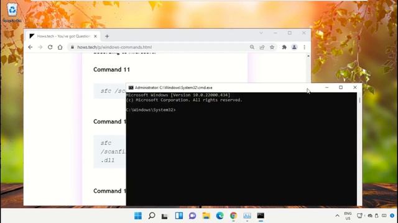Select the Hows.tech browser tab
This screenshot has height=223, width=398.
[x=63, y=37]
